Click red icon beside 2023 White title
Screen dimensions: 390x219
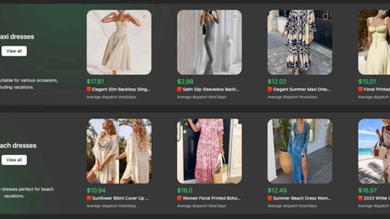click(361, 199)
